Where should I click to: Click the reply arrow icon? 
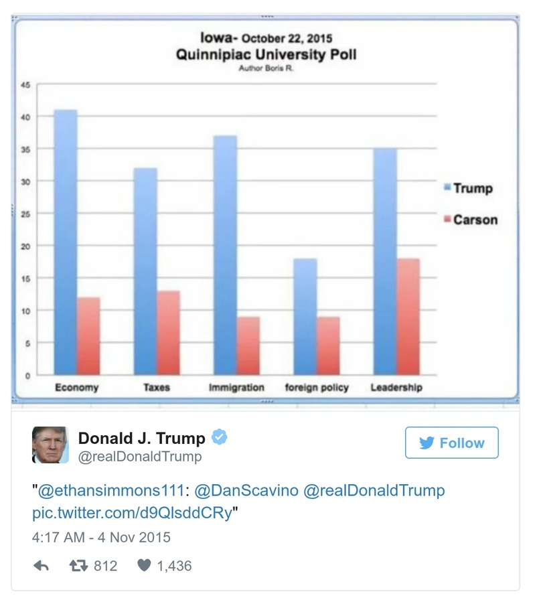40,566
